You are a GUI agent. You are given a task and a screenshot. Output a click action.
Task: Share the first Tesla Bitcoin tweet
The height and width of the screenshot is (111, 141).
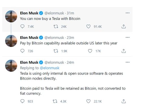click(124, 27)
